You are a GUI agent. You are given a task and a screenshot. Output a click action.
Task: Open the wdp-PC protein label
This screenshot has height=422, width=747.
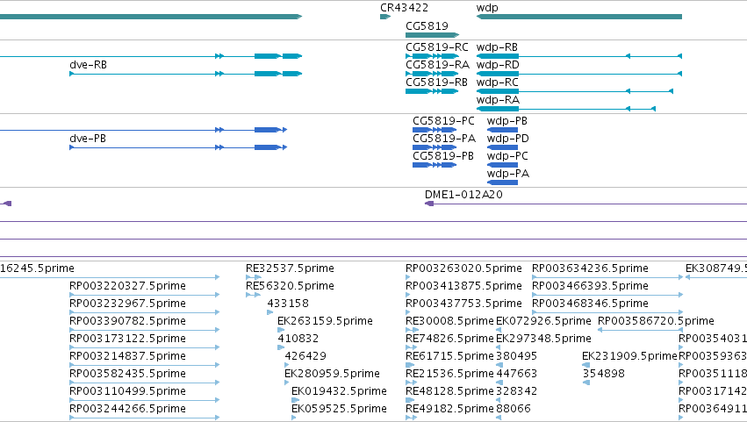pos(507,156)
